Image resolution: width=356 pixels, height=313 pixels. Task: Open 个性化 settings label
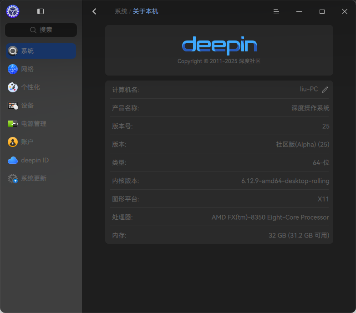pos(31,87)
